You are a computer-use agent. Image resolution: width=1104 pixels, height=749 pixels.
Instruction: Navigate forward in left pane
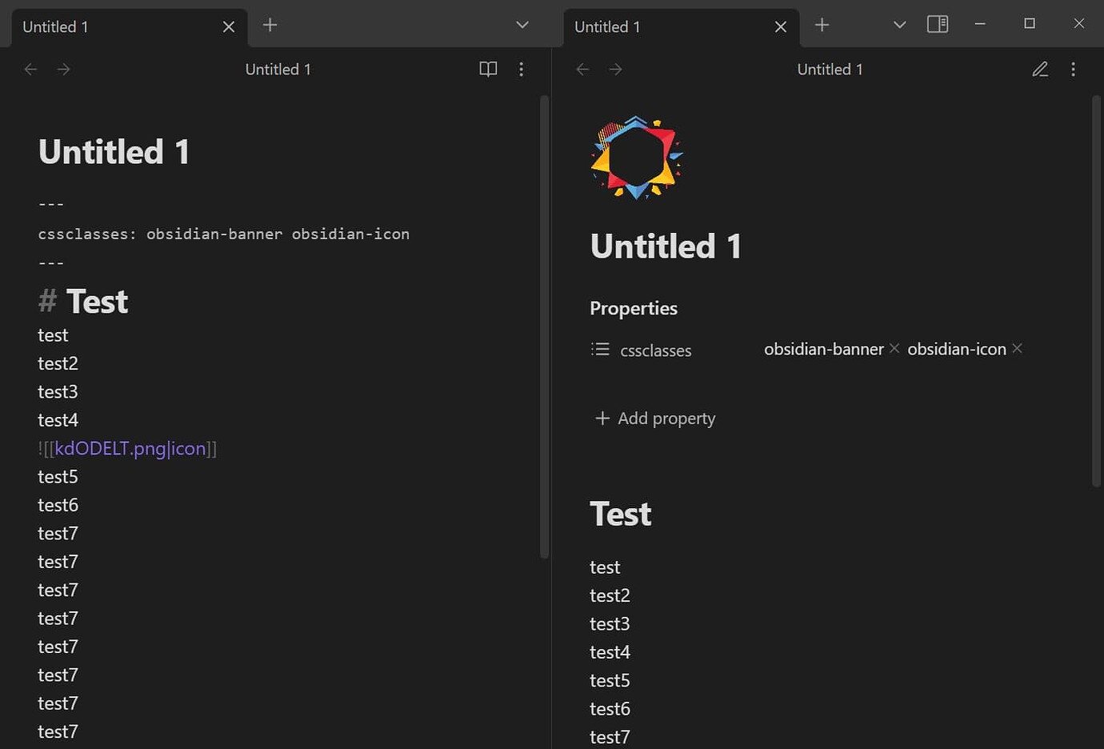click(x=64, y=70)
